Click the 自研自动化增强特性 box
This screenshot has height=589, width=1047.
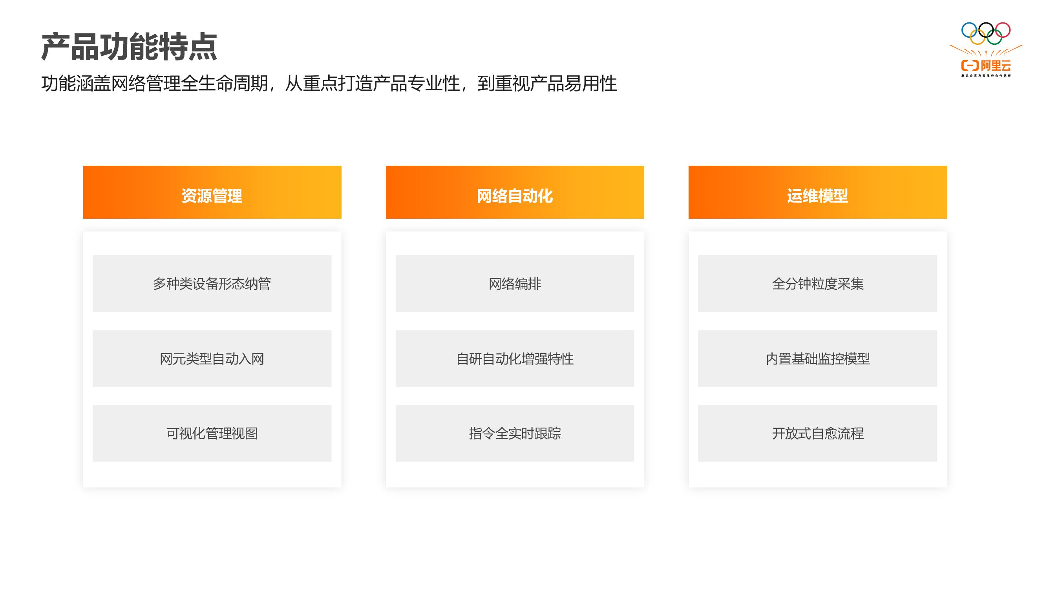pyautogui.click(x=515, y=358)
